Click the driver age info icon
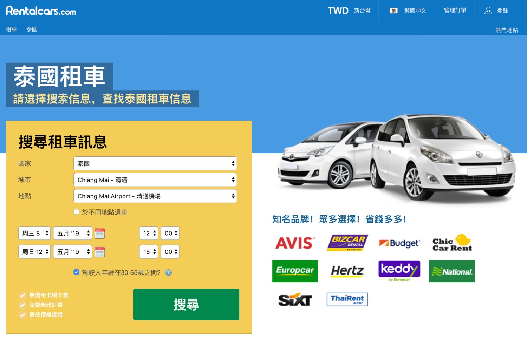Screen dimensions: 527x338 (169, 272)
